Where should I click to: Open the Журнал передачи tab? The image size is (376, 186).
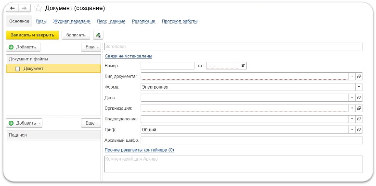72,21
